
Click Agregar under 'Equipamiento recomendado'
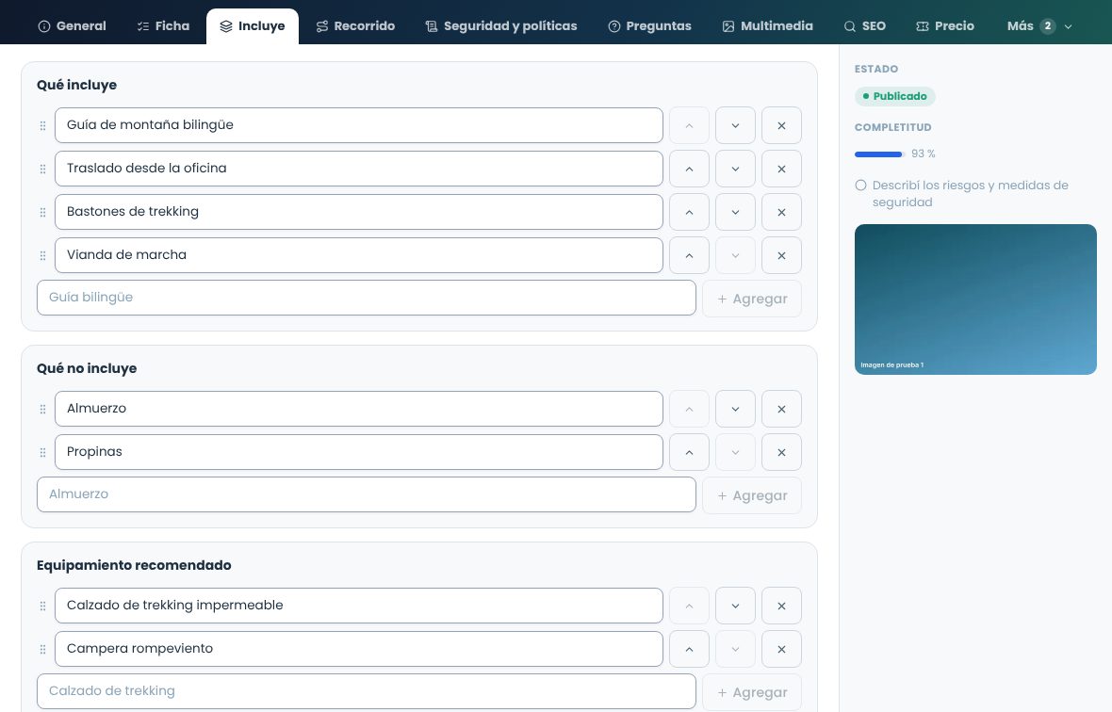[752, 693]
